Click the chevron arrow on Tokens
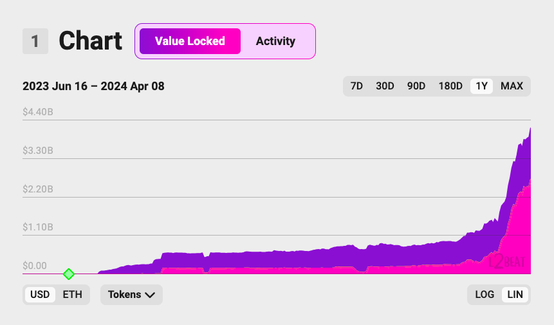Viewport: 554px width, 325px height. pyautogui.click(x=150, y=295)
